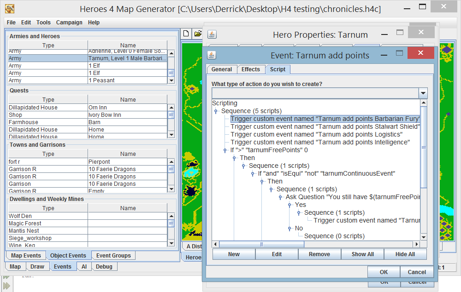Select the "Tarnum add points Stalwart Shield" trigger row

pyautogui.click(x=325, y=126)
